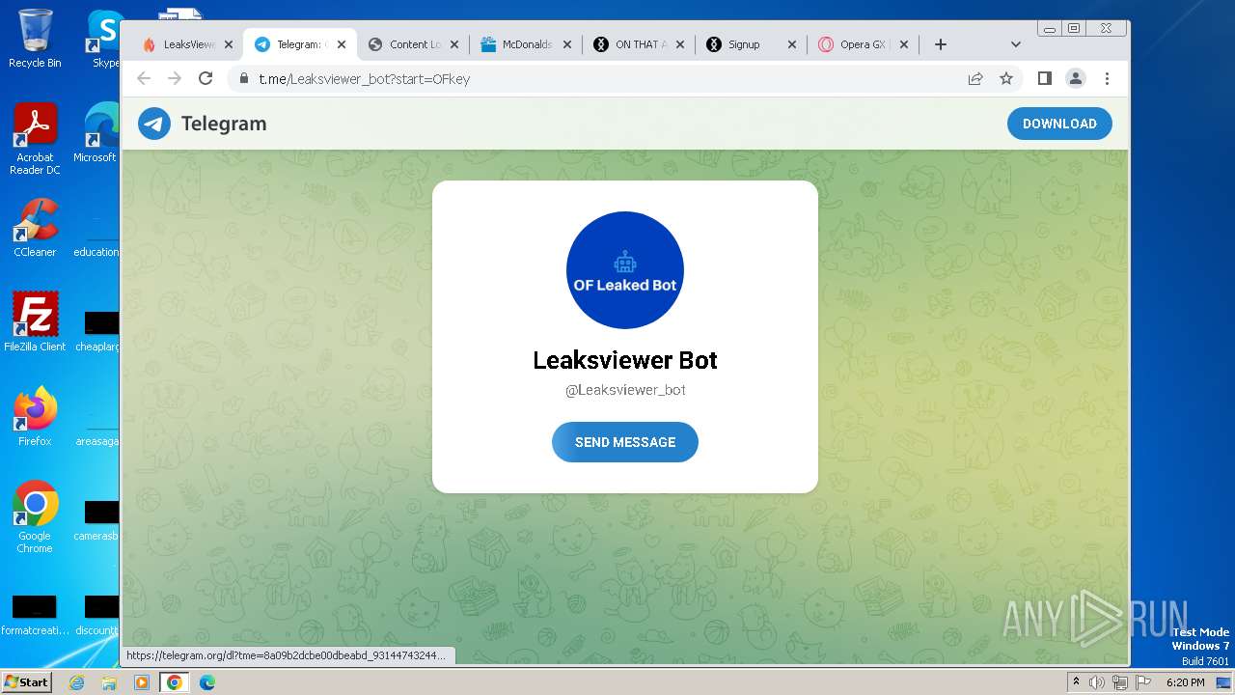1235x695 pixels.
Task: Open a new tab with plus button
Action: point(941,44)
